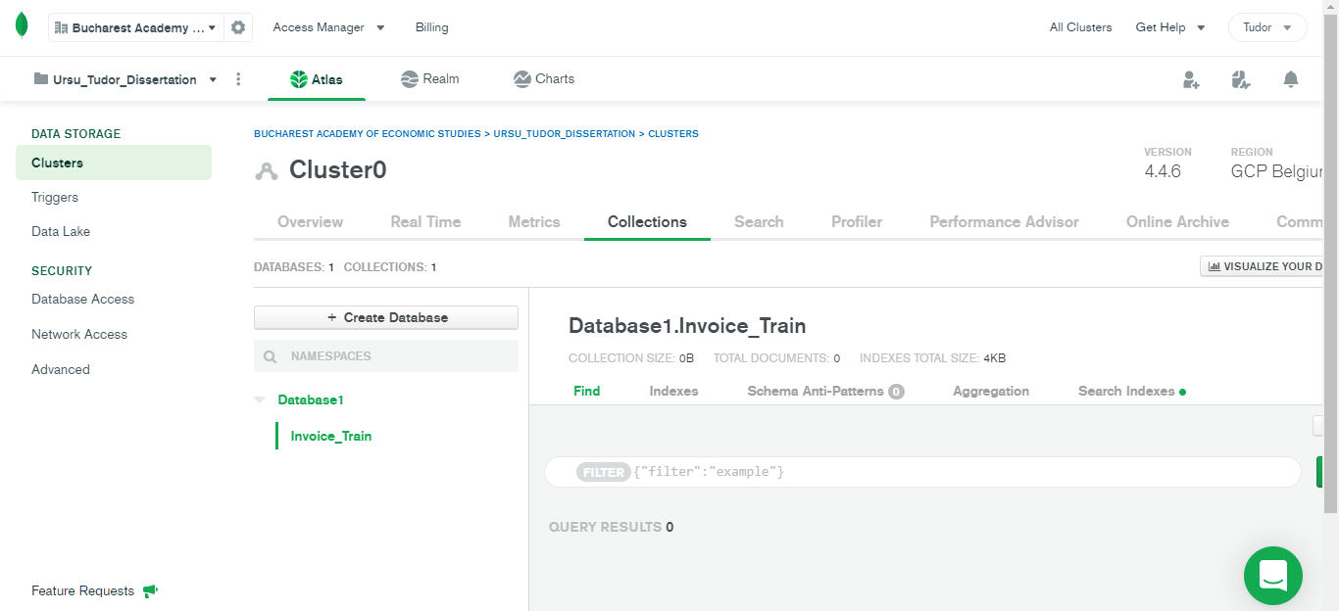Open the activity feed icon

click(1241, 80)
